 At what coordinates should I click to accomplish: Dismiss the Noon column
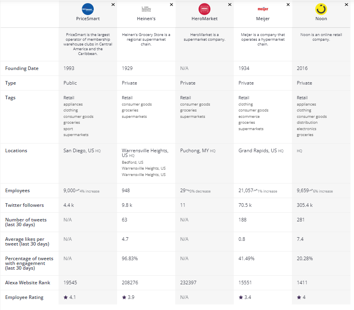(346, 5)
